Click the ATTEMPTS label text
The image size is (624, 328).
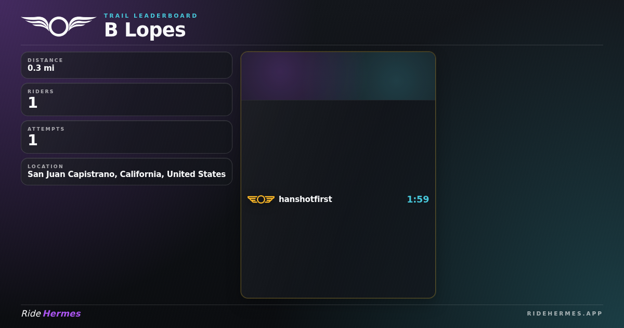[46, 129]
